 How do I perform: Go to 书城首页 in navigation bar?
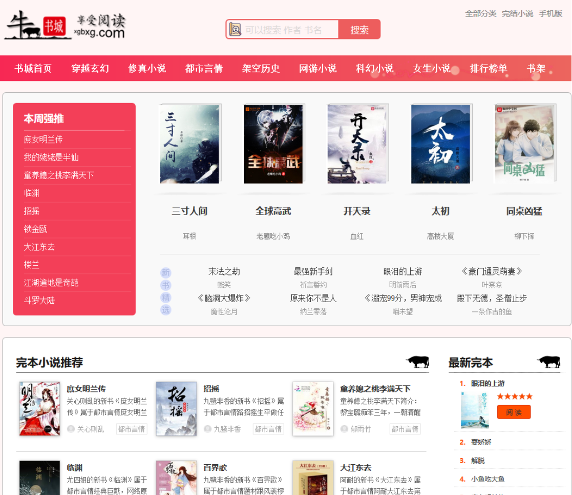33,68
